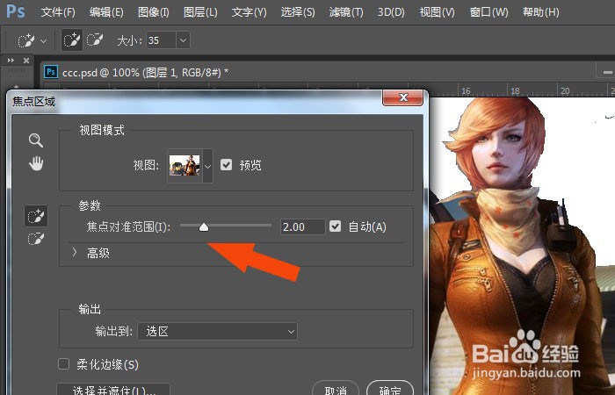Toggle the 预览 checkbox
The image size is (615, 395).
[227, 165]
